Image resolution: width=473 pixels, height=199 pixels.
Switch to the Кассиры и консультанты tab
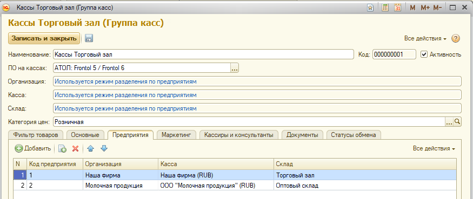tap(239, 135)
